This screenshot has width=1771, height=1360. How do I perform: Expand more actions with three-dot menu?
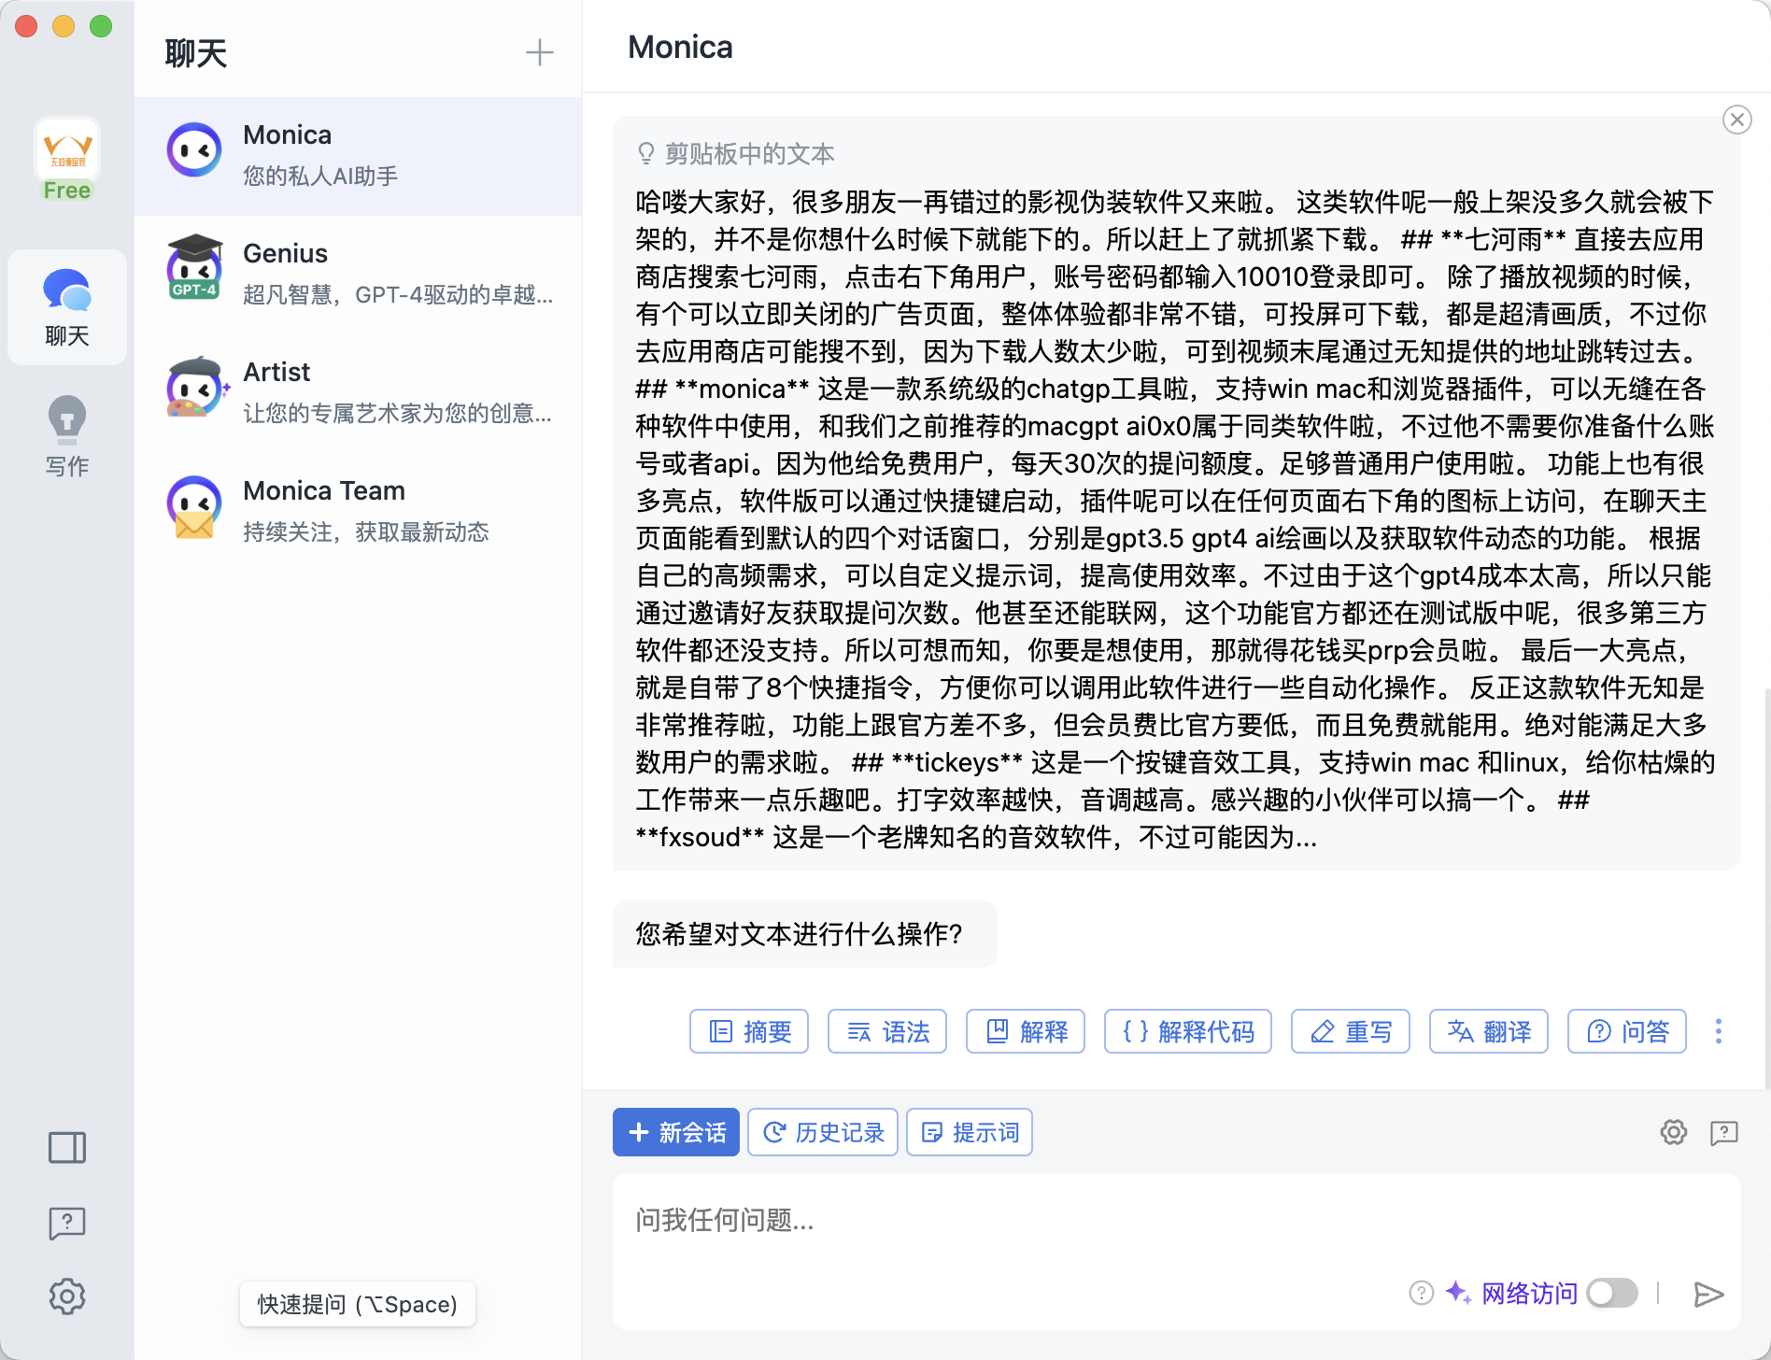point(1718,1031)
